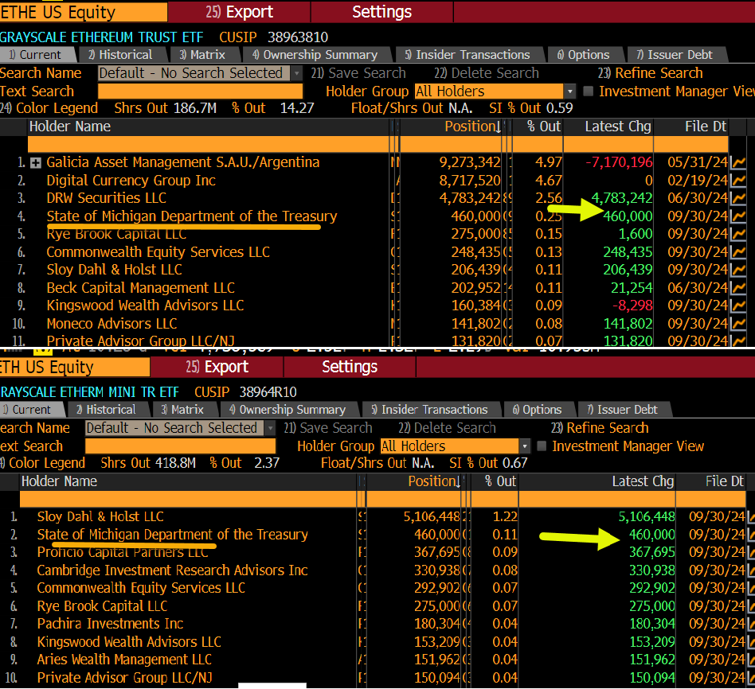The width and height of the screenshot is (755, 689).
Task: Click Holder Name filter row in ETH table
Action: click(188, 499)
